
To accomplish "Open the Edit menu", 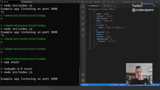I will click(90, 2).
